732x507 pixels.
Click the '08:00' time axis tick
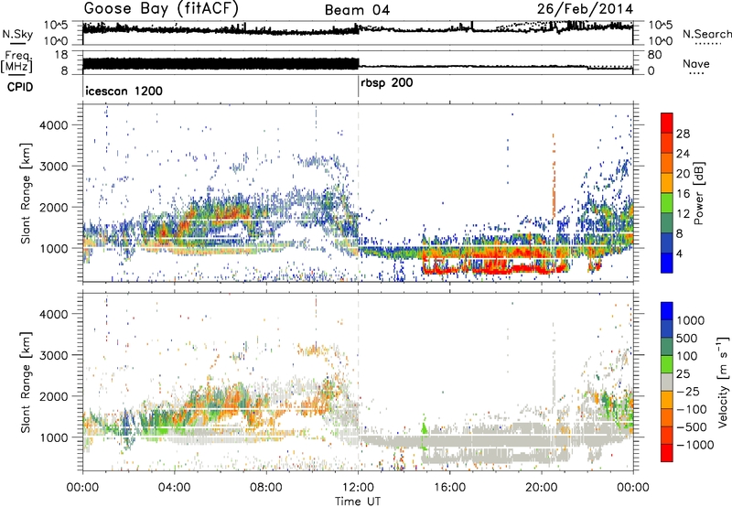pyautogui.click(x=266, y=488)
